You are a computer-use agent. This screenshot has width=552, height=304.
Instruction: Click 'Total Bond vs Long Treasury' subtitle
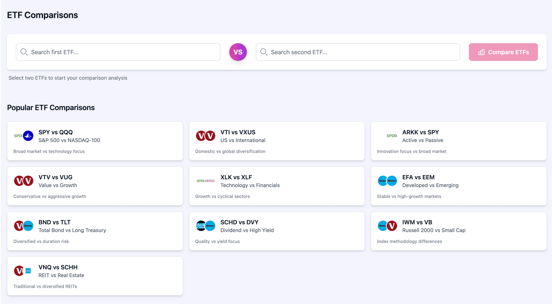pos(72,230)
